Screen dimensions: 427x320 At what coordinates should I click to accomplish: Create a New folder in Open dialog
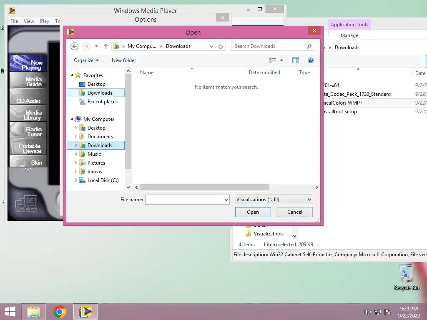pos(124,60)
